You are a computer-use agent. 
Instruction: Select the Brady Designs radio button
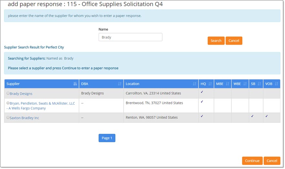pos(8,93)
